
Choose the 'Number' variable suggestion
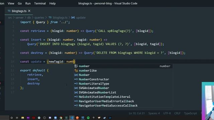(x=123, y=75)
